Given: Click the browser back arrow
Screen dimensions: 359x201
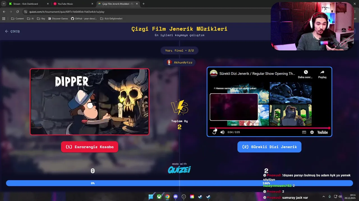Looking at the screenshot, I should click(4, 12).
